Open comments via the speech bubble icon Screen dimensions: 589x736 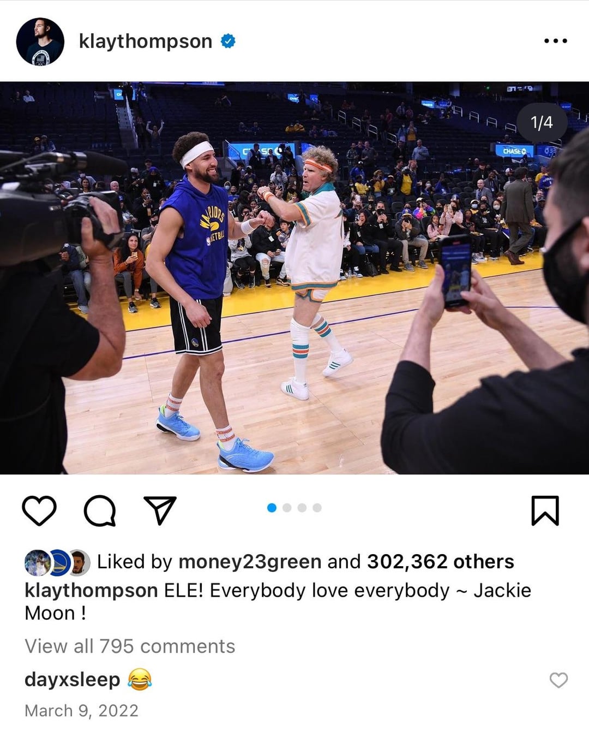[x=100, y=511]
